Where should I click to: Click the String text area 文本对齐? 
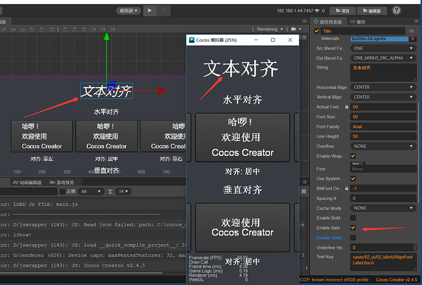(383, 72)
